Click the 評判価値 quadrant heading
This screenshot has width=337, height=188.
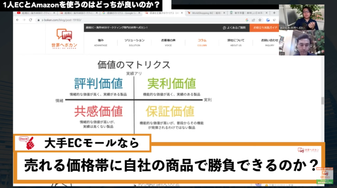98,84
